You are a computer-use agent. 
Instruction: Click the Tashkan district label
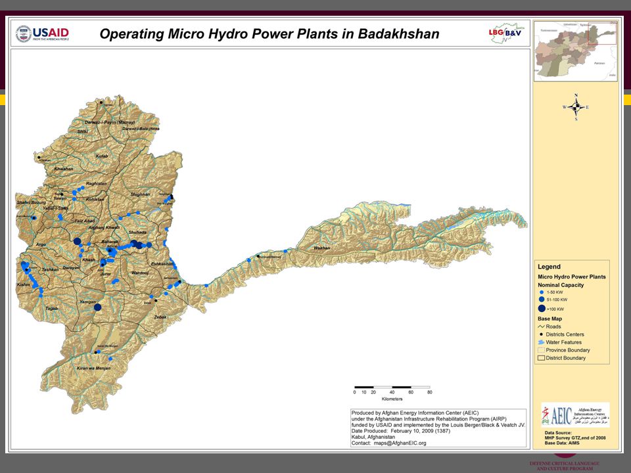(x=51, y=269)
